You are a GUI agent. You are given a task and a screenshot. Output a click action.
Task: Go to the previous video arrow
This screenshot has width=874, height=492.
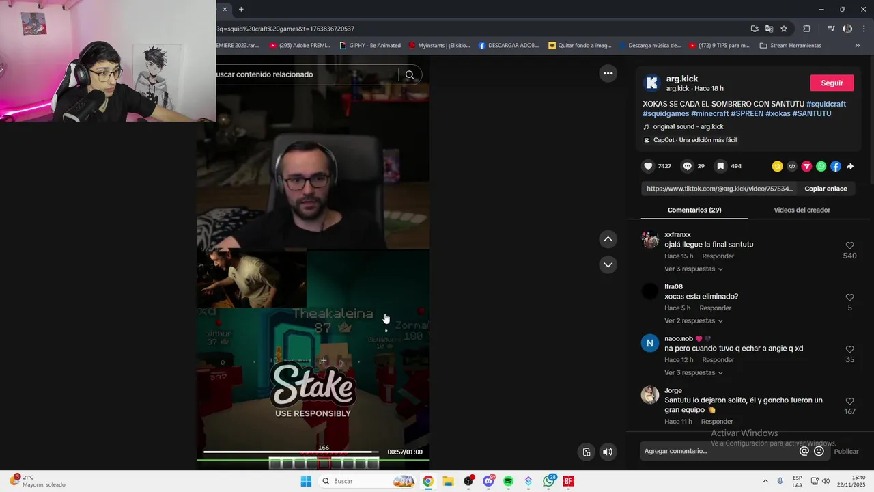608,239
